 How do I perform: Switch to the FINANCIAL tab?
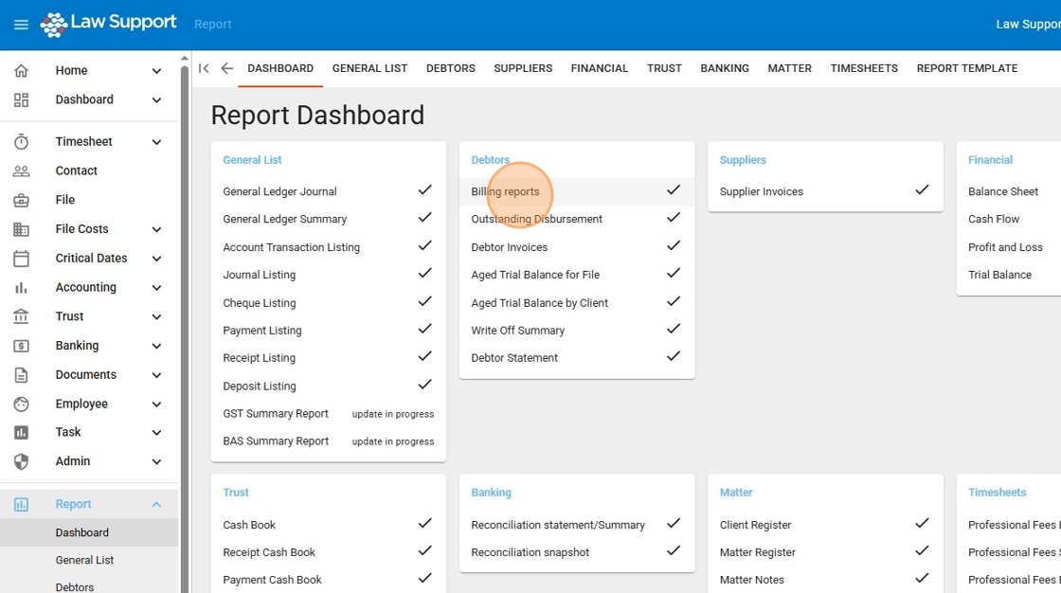click(600, 68)
